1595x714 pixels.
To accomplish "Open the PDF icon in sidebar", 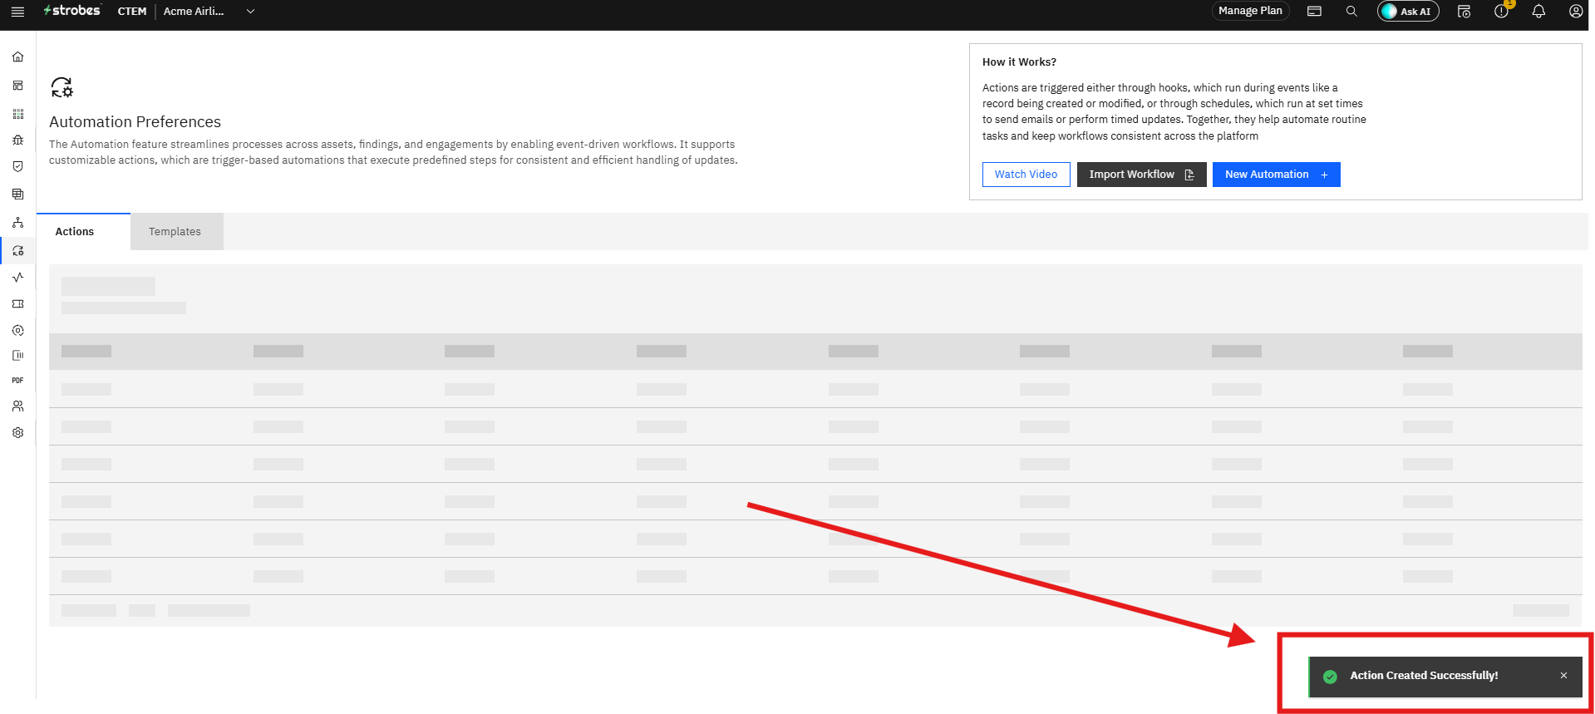I will click(x=17, y=380).
